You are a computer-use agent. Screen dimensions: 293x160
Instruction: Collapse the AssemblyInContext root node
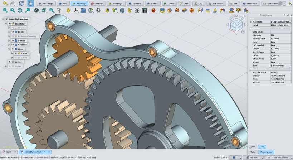click(x=3, y=19)
